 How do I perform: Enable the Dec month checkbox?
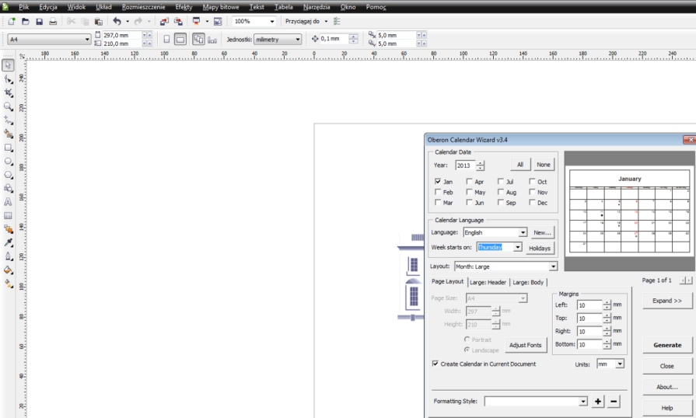pos(533,203)
